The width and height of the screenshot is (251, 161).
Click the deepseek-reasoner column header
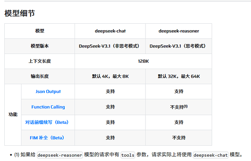pyautogui.click(x=179, y=31)
